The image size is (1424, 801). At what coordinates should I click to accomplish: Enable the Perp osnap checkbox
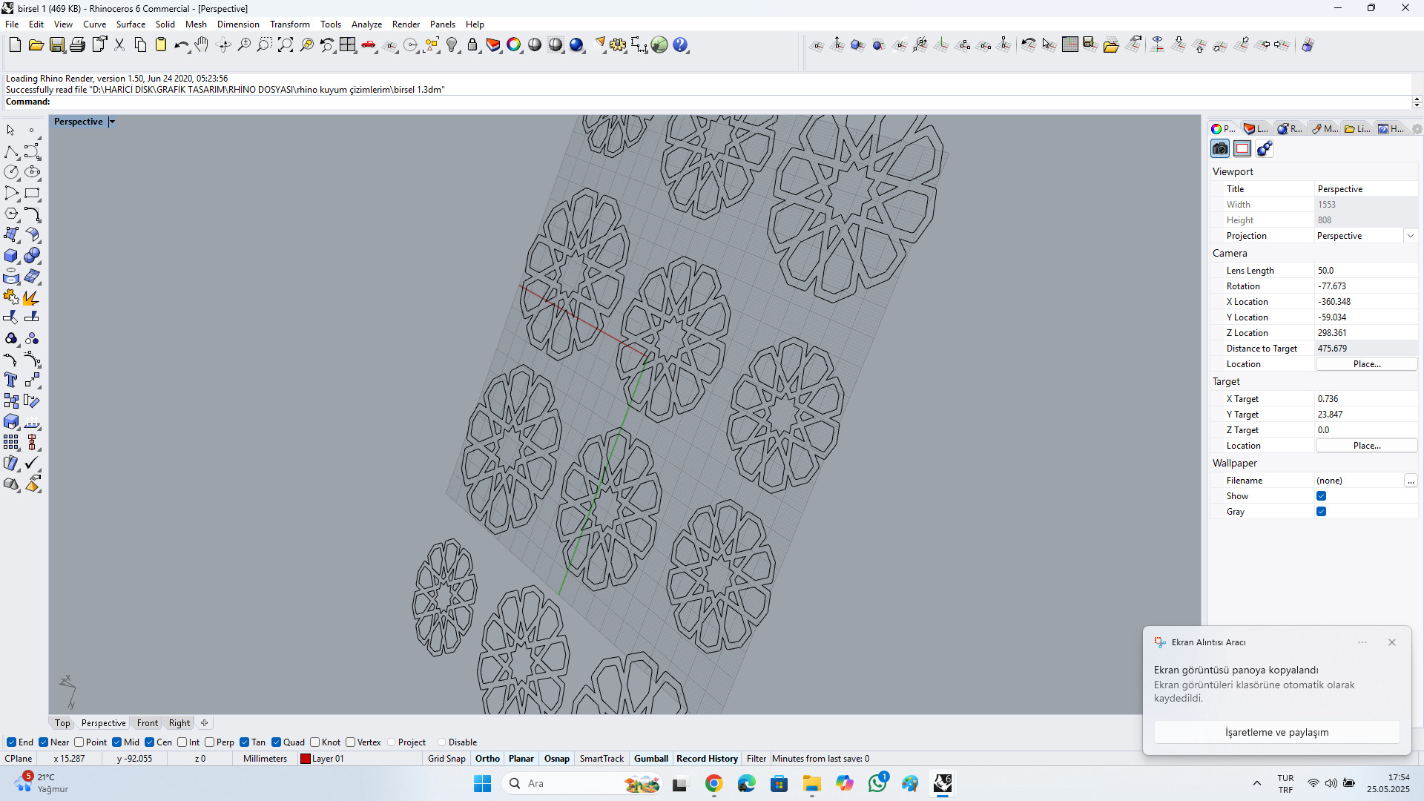pyautogui.click(x=210, y=742)
